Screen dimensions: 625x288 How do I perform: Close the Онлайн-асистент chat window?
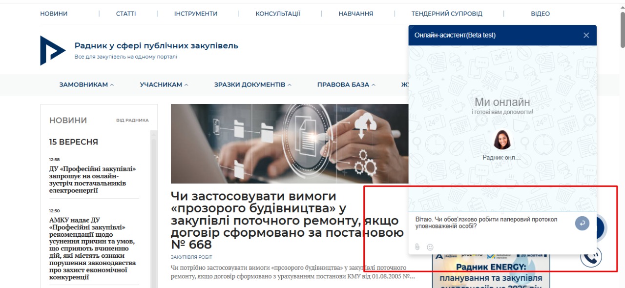pos(586,35)
